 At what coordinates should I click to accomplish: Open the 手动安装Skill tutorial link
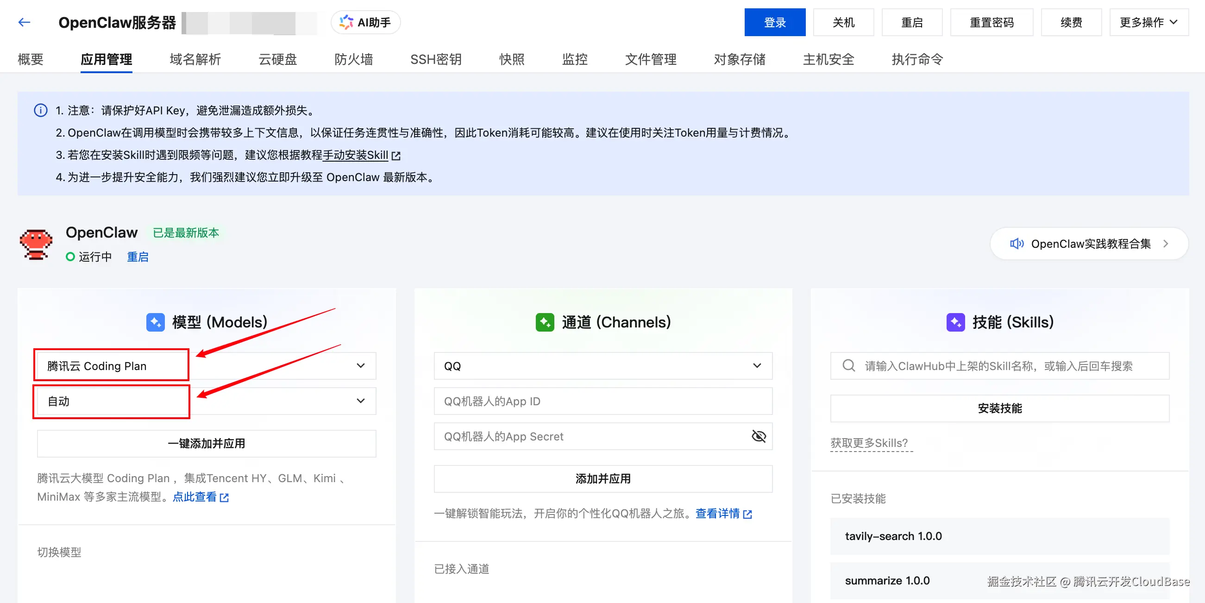pyautogui.click(x=356, y=155)
